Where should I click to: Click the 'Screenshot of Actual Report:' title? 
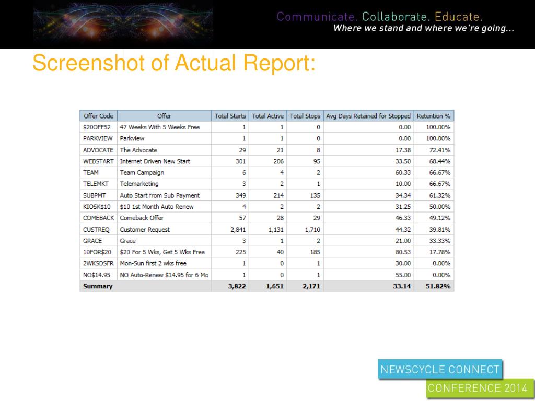(174, 63)
